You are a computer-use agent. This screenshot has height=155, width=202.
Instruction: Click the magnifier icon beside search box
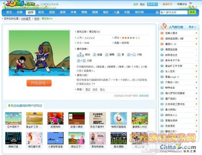157,12
